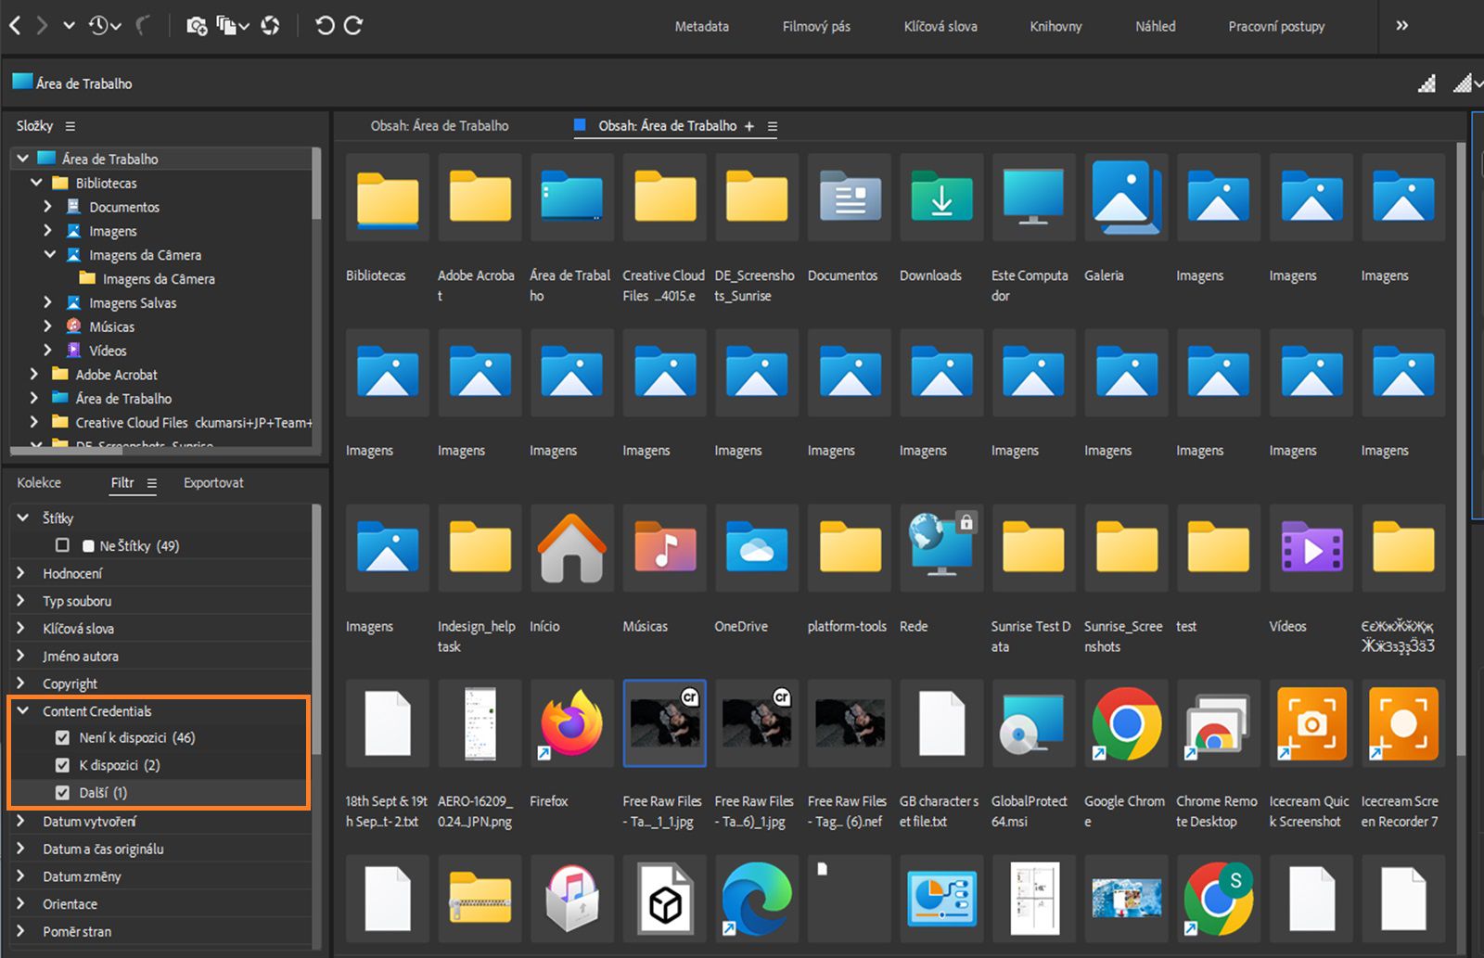This screenshot has height=958, width=1484.
Task: Rotate 90 degrees counterclockwise
Action: click(325, 26)
